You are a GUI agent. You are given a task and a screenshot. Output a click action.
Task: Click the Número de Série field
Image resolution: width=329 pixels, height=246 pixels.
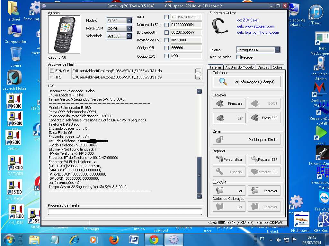click(186, 25)
